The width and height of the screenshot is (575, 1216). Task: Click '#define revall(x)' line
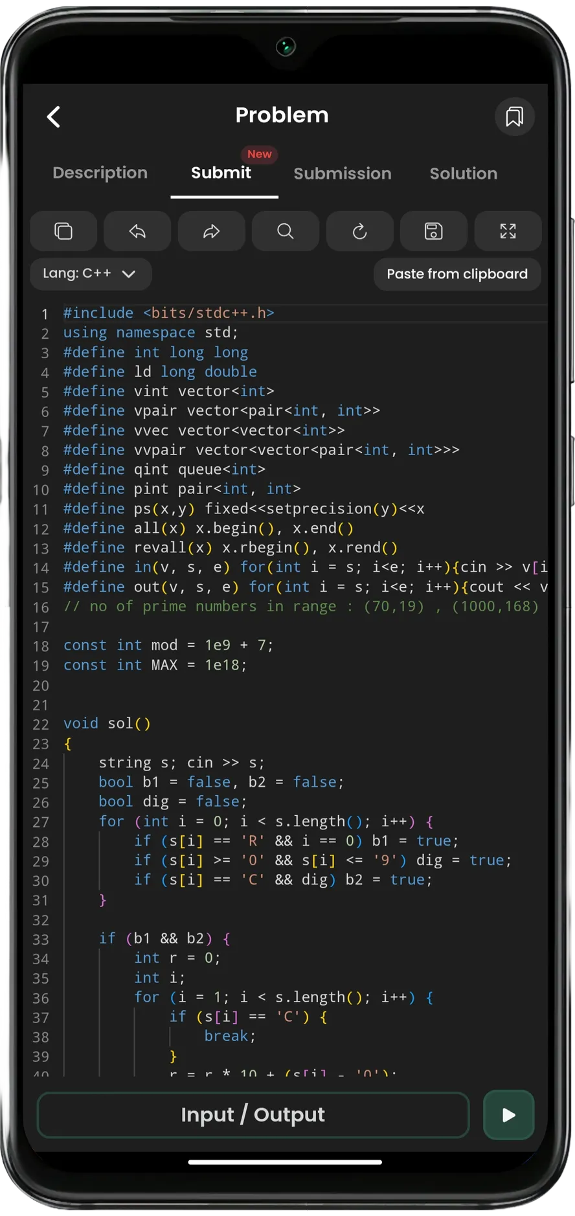pyautogui.click(x=231, y=548)
